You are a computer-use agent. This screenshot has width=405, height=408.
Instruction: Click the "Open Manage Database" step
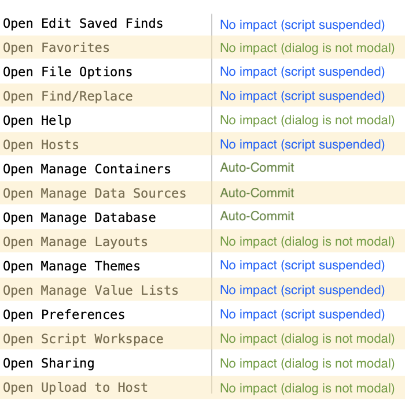[x=79, y=218]
